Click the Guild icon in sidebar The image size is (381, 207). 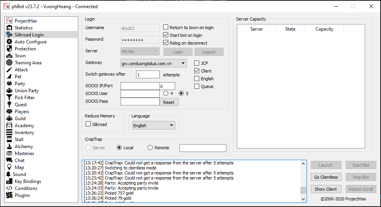pyautogui.click(x=9, y=119)
